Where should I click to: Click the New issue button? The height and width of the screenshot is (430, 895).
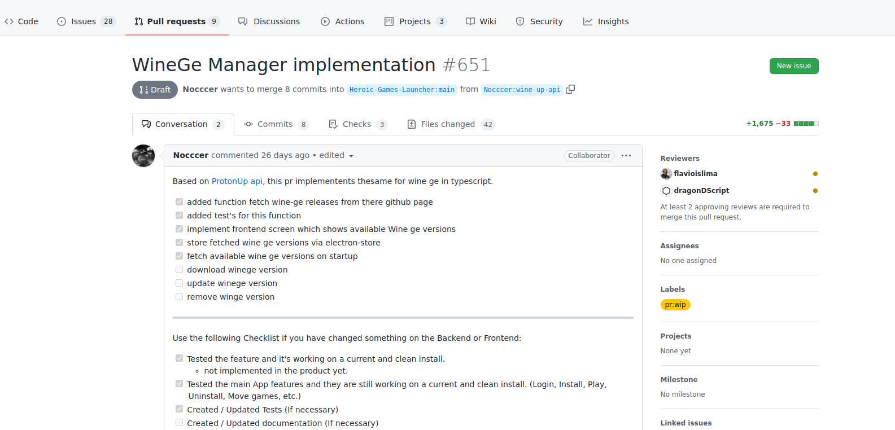point(794,66)
